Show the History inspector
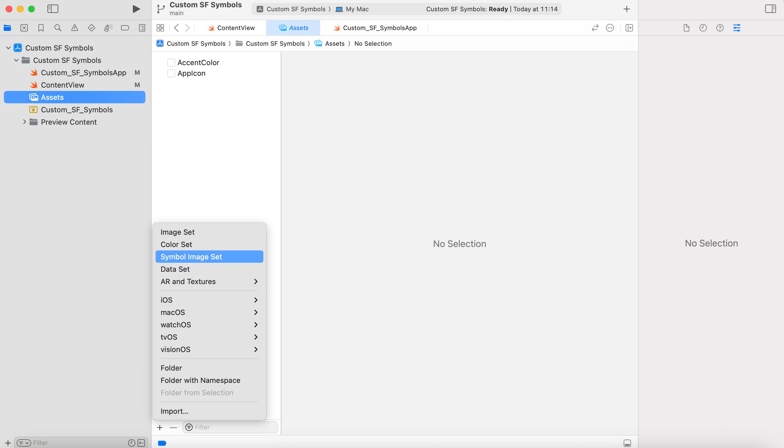784x448 pixels. (x=703, y=28)
